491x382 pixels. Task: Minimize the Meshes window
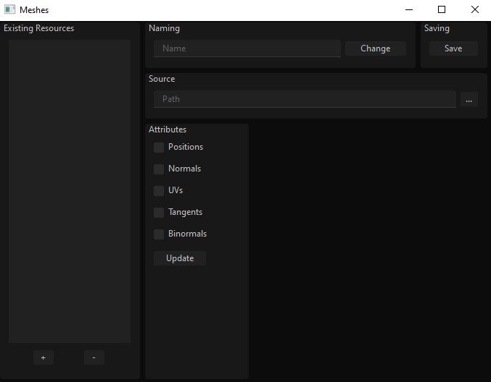409,9
